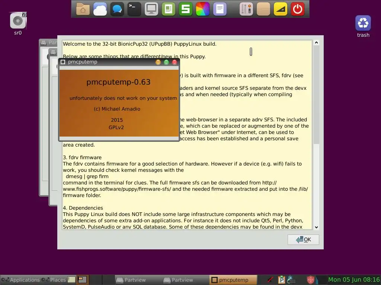Screen dimensions: 381x285
Task: Click the red power shutdown dock icon
Action: coord(298,9)
